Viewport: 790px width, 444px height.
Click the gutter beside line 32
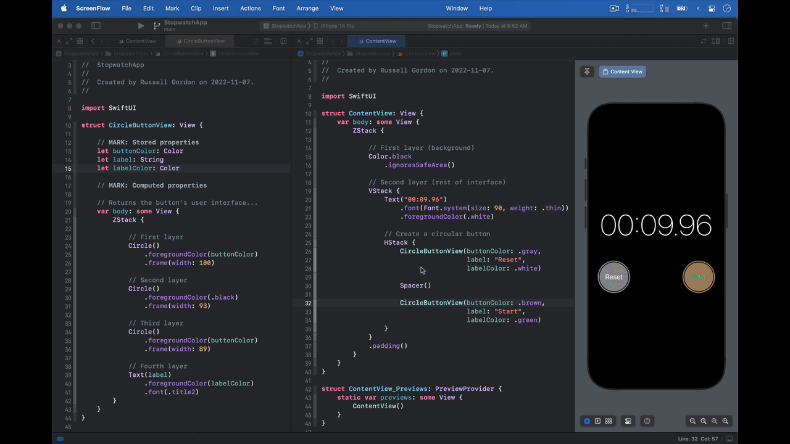[x=307, y=303]
